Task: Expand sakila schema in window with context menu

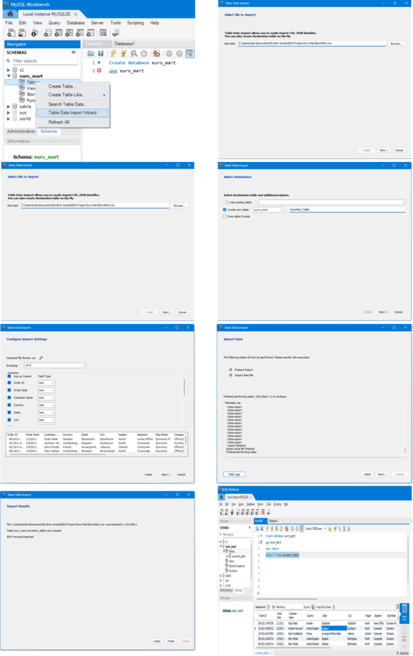Action: (x=8, y=107)
